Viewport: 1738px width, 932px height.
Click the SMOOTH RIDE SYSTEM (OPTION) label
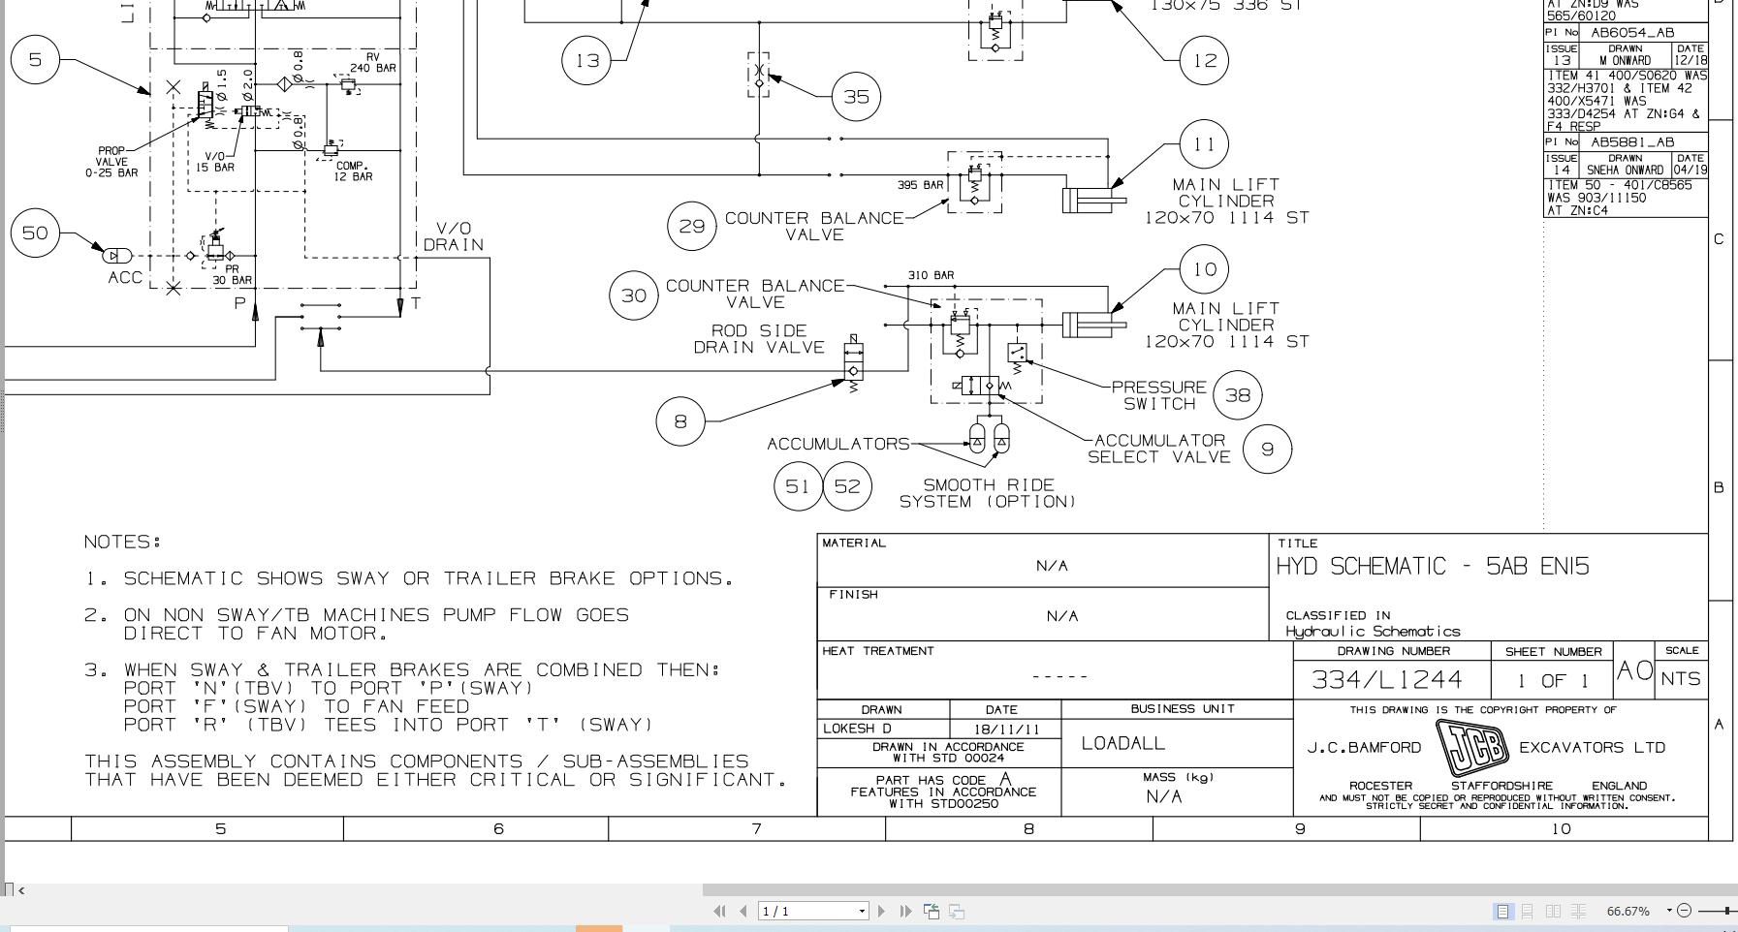click(x=988, y=493)
